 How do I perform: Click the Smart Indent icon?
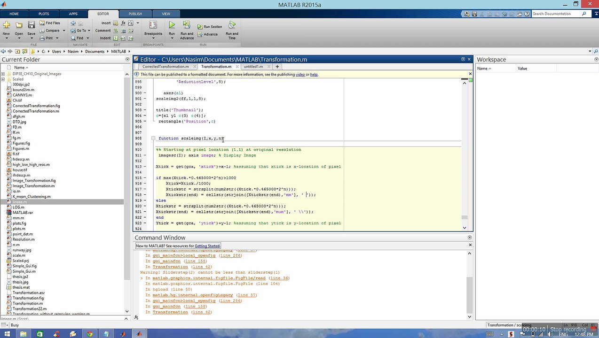(x=116, y=38)
